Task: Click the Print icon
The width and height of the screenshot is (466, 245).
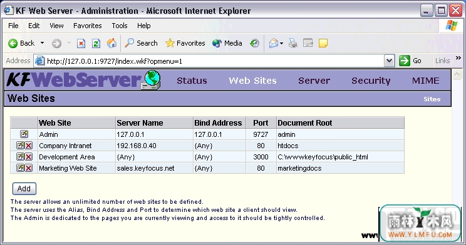Action: [x=293, y=43]
